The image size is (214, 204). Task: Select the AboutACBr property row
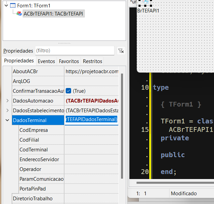(38, 71)
